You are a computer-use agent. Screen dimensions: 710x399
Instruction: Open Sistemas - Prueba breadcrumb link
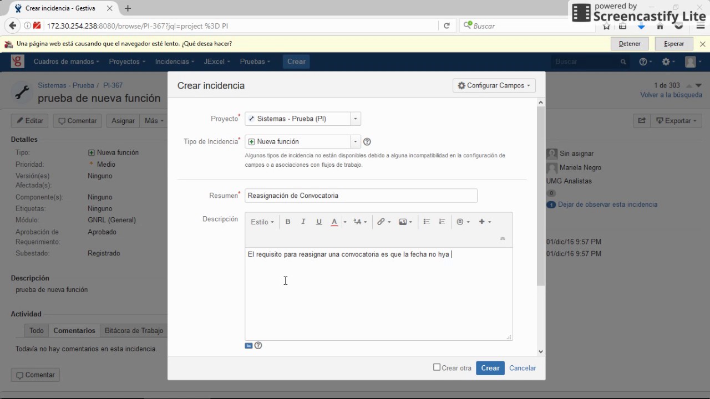[66, 85]
